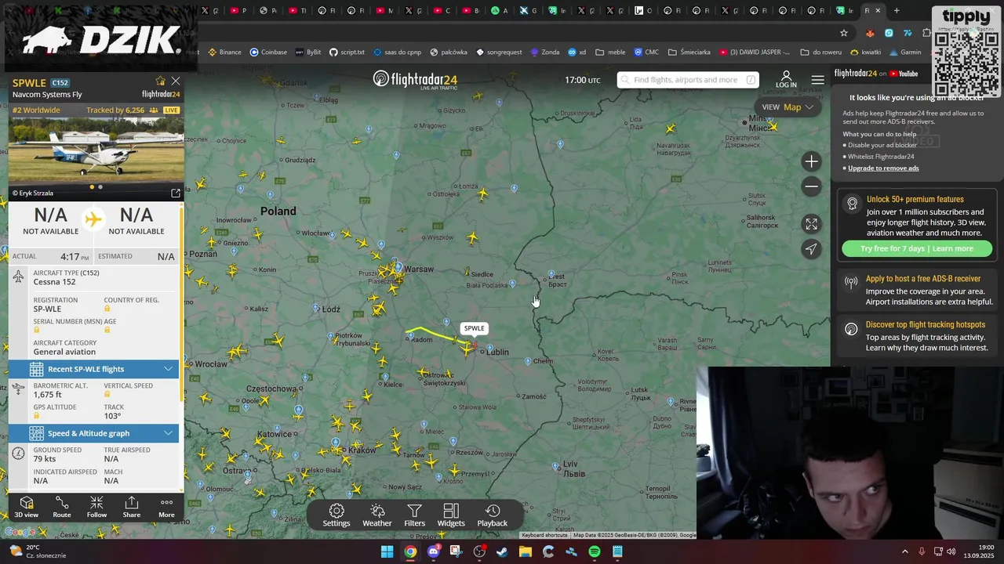Viewport: 1004px width, 564px height.
Task: Open the 3D view for SPWLE
Action: tap(26, 507)
